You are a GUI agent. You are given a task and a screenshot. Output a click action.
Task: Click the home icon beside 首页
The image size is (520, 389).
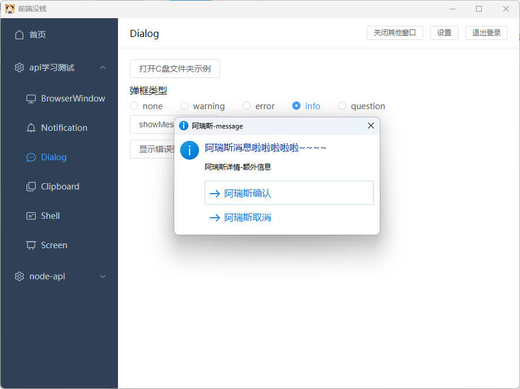point(19,35)
